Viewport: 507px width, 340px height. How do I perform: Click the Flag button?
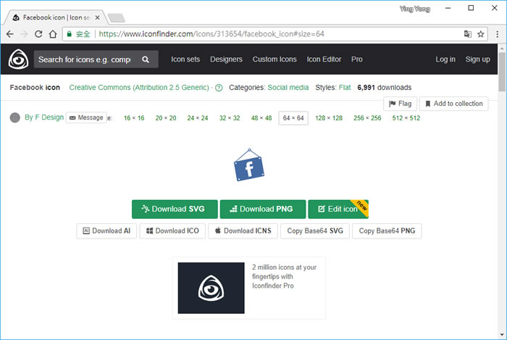(x=400, y=104)
